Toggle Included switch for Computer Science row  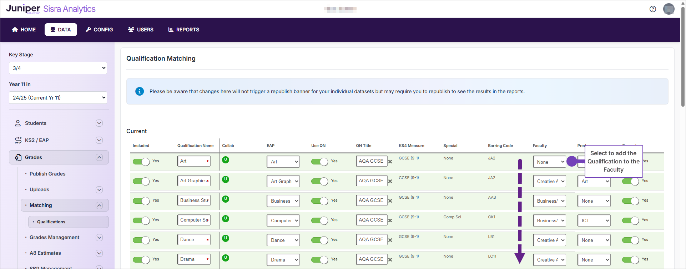tap(141, 220)
